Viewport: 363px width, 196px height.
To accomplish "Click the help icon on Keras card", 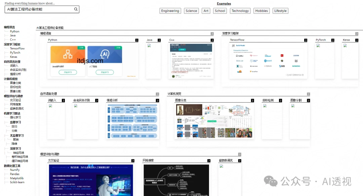I will pos(357,40).
